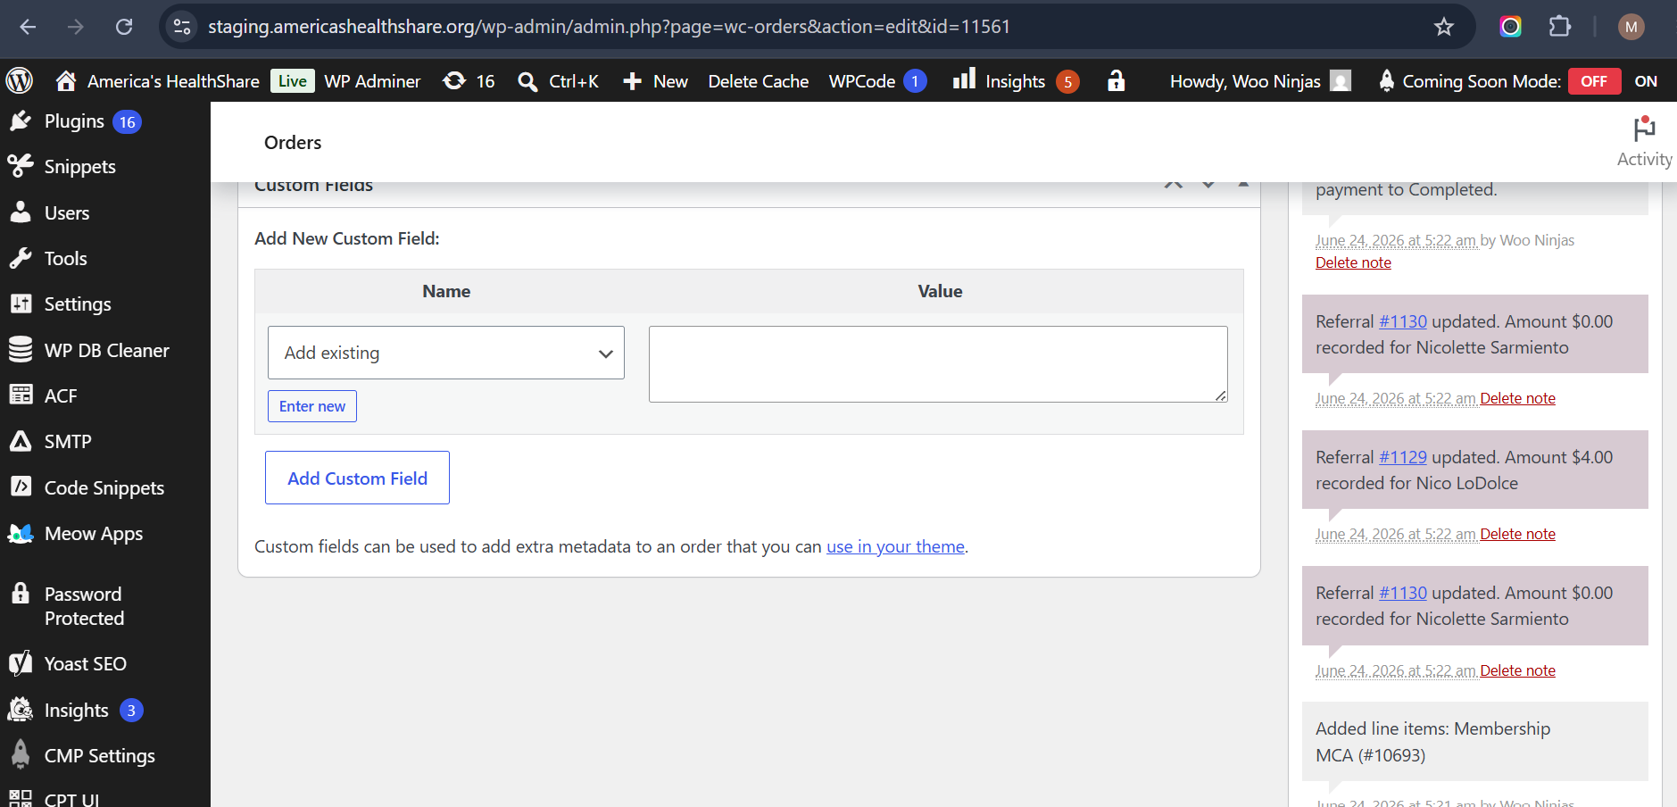Delete note by Woo Ninjas about payment
Viewport: 1677px width, 807px height.
click(x=1353, y=262)
